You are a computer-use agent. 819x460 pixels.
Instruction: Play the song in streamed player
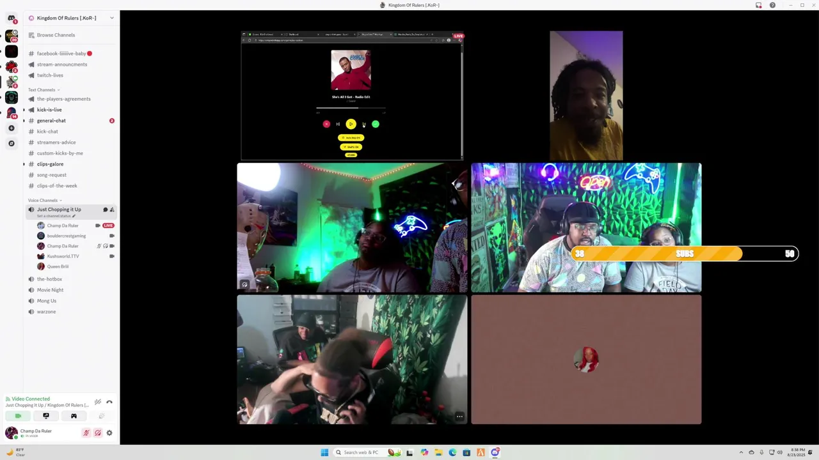point(351,124)
